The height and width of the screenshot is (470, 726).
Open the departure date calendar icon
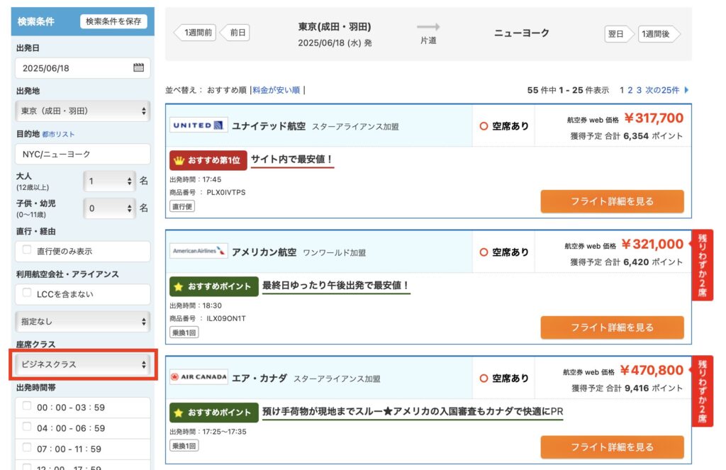tap(138, 67)
